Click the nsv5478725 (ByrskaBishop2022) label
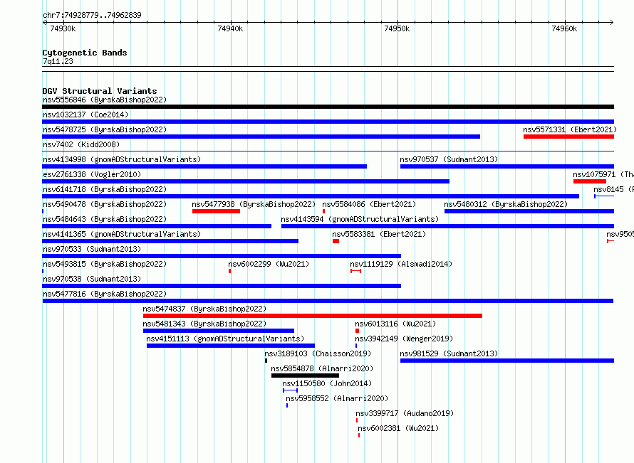Image resolution: width=634 pixels, height=463 pixels. click(105, 129)
